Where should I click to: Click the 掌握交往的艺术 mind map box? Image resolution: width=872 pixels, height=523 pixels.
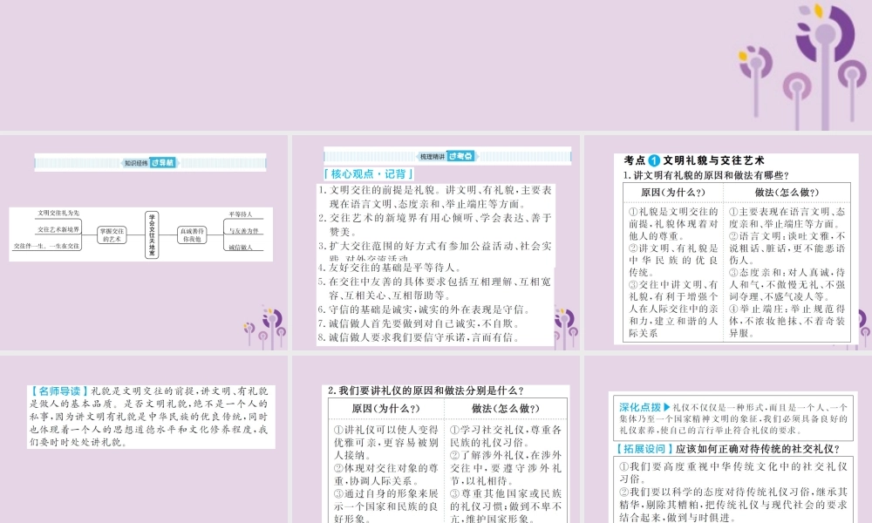pyautogui.click(x=112, y=234)
